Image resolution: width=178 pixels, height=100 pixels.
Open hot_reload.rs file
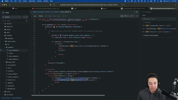coord(12,65)
